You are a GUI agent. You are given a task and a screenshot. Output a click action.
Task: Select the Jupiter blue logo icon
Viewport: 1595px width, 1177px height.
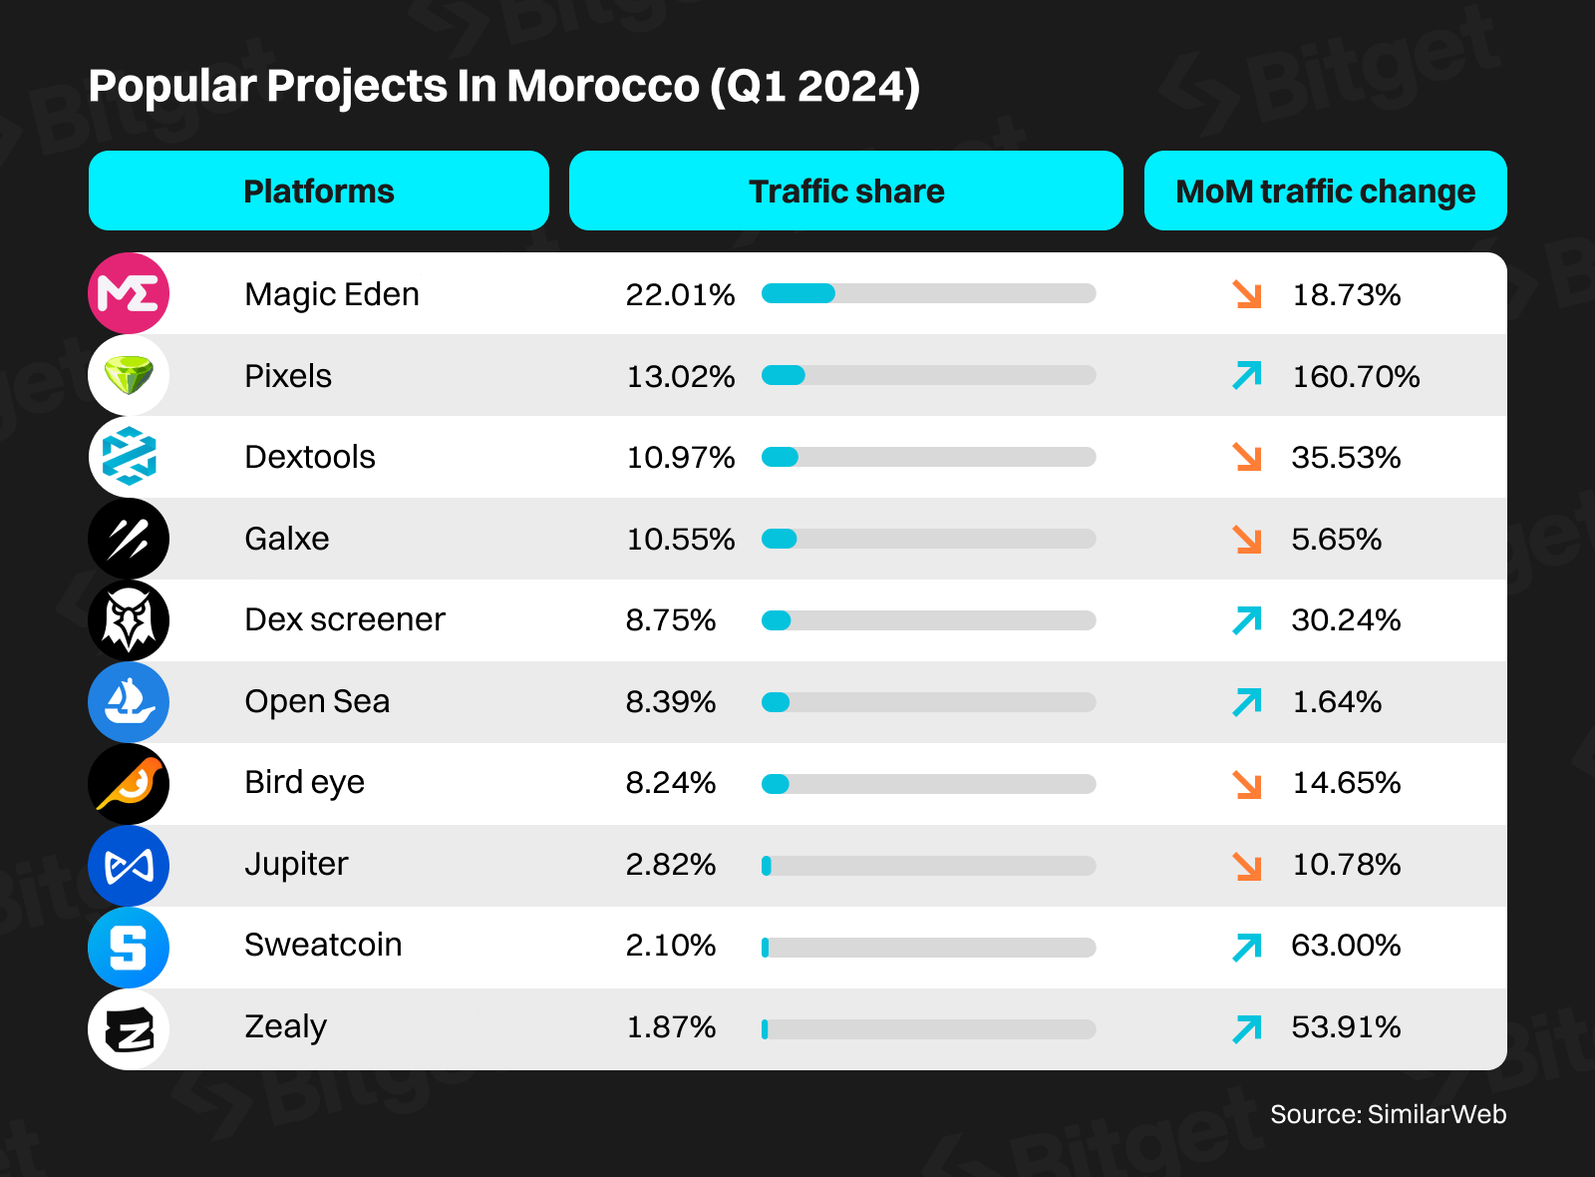pyautogui.click(x=129, y=866)
